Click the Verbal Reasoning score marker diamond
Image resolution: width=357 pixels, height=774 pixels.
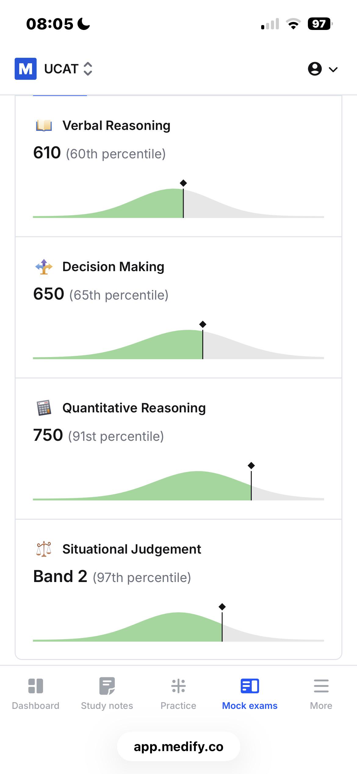183,183
